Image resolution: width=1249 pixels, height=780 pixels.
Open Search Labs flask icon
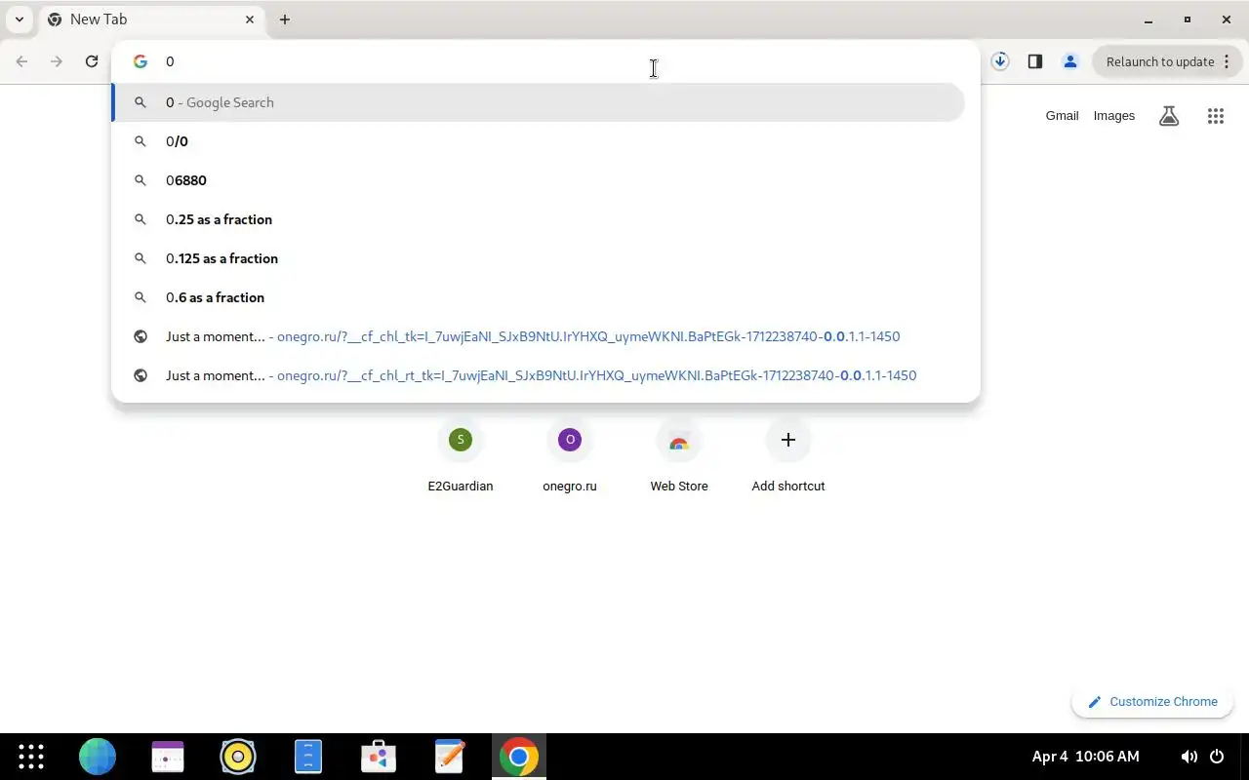tap(1169, 116)
